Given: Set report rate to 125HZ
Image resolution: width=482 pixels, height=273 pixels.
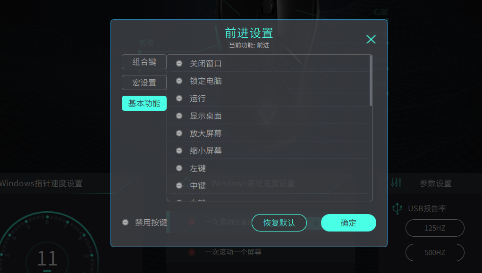Looking at the screenshot, I should coord(434,228).
